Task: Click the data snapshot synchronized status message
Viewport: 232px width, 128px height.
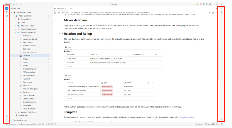Action: (x=32, y=124)
